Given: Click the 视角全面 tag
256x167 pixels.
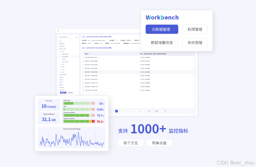Looking at the screenshot, I should (159, 143).
